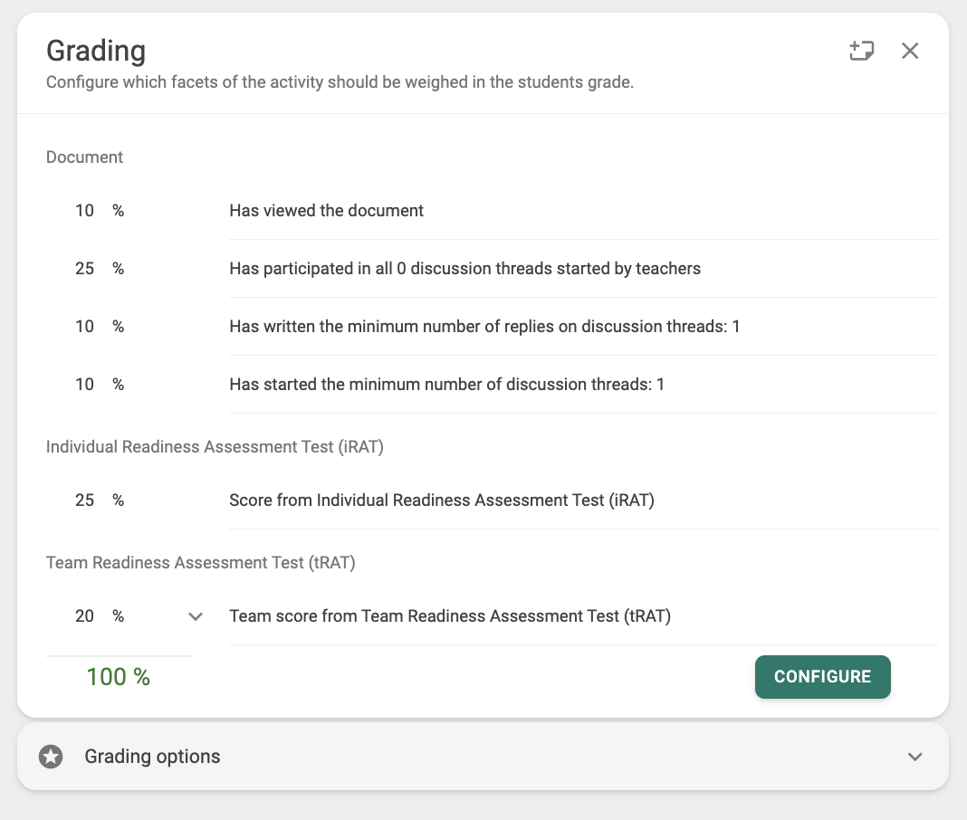Edit the teacher discussion threads percentage
The height and width of the screenshot is (820, 967).
point(85,269)
